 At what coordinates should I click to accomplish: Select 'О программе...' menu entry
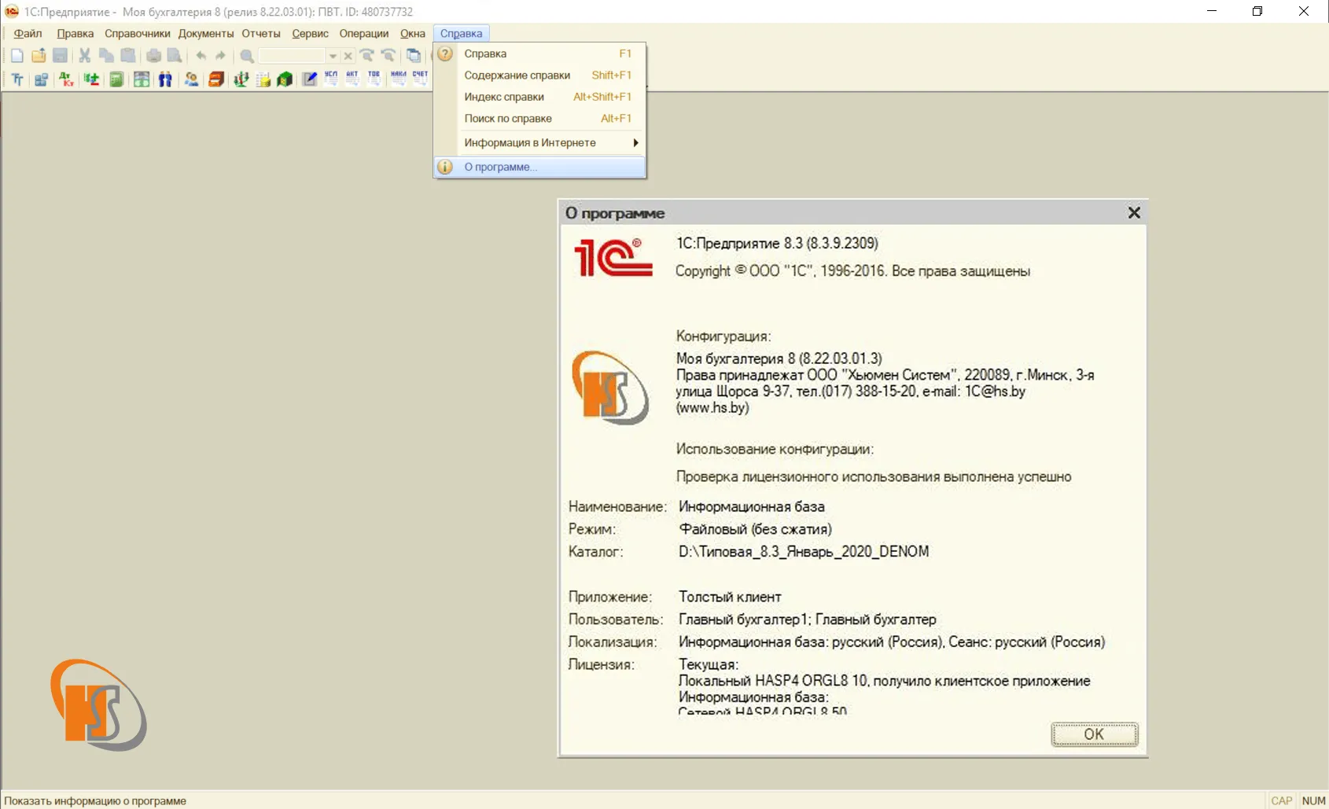tap(539, 167)
